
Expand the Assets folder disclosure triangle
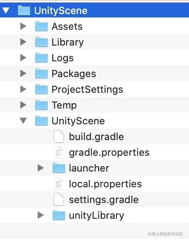tap(23, 26)
